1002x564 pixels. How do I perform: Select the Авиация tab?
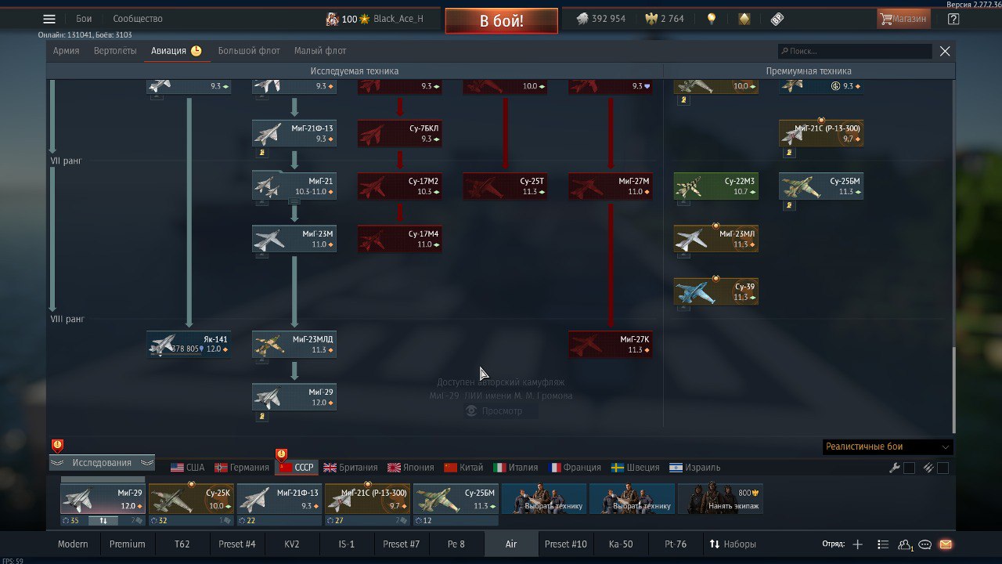[x=176, y=51]
